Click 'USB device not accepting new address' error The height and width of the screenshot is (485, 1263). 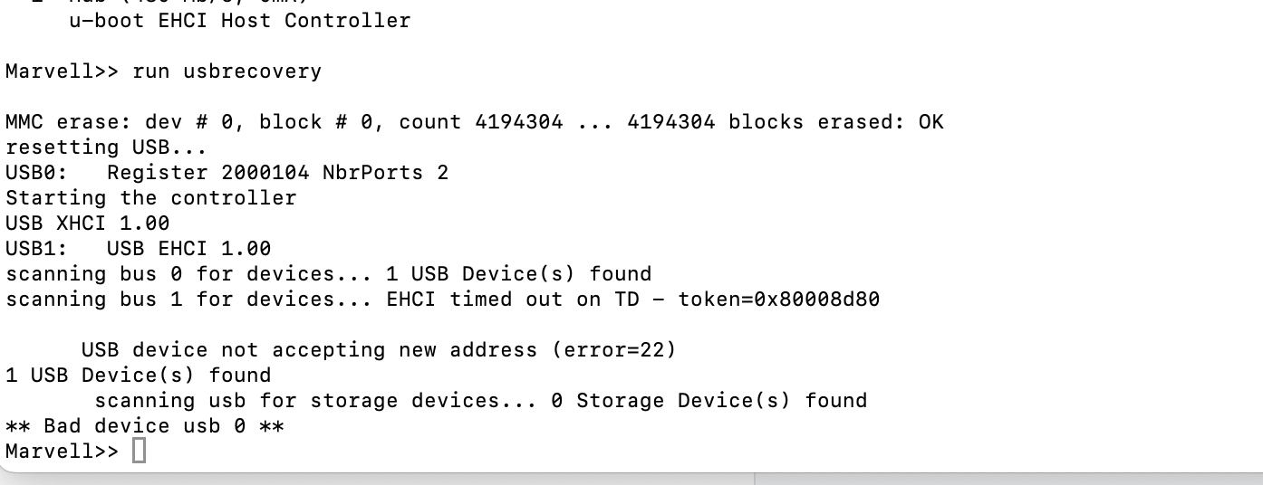click(x=310, y=349)
